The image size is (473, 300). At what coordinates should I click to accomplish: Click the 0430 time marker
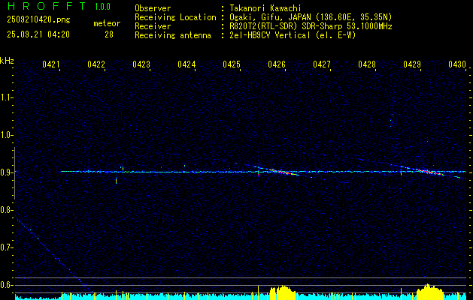tap(457, 65)
